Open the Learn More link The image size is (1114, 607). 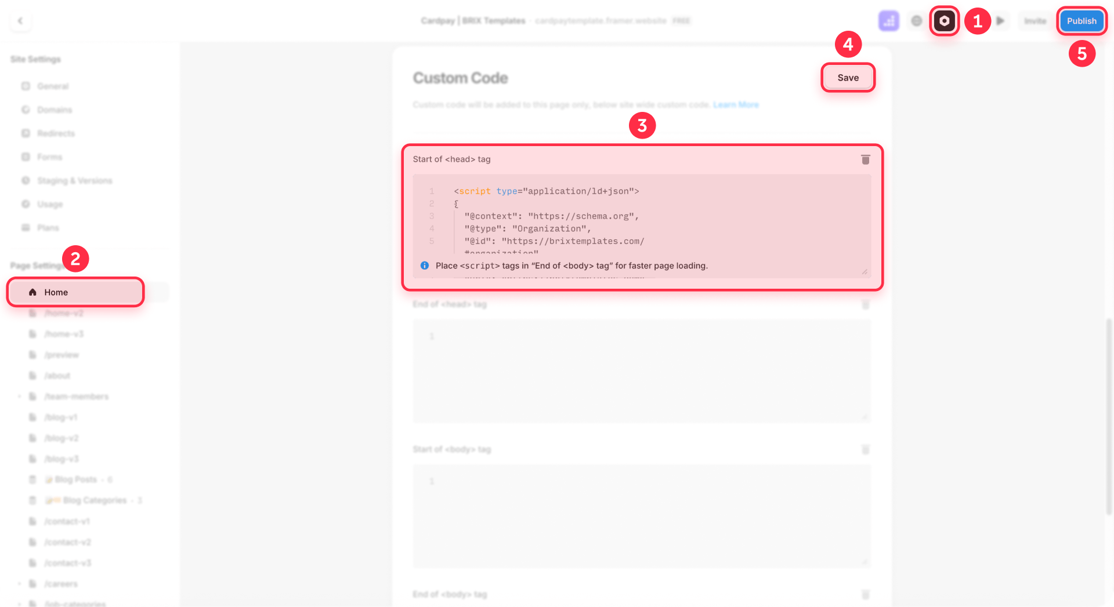pos(736,105)
